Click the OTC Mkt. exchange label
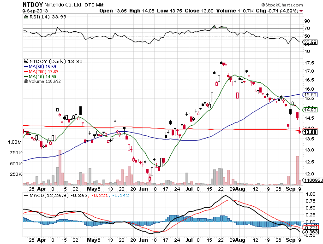 [95, 5]
